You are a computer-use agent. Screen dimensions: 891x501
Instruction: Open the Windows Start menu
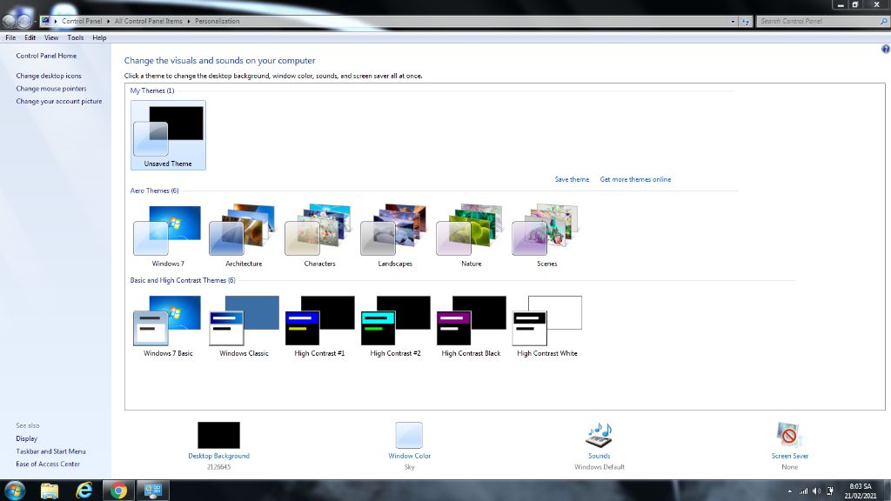[15, 491]
